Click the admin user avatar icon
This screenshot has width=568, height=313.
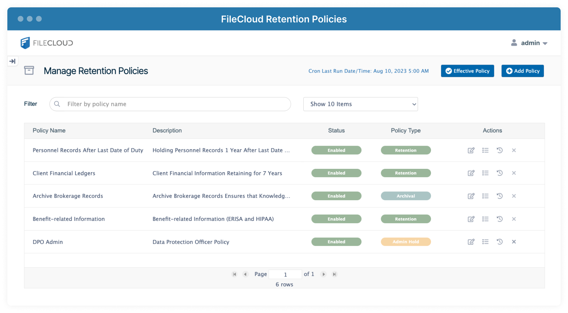point(514,43)
